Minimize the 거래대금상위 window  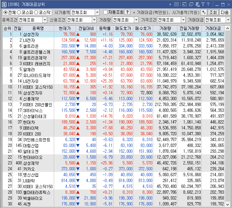click(217, 5)
